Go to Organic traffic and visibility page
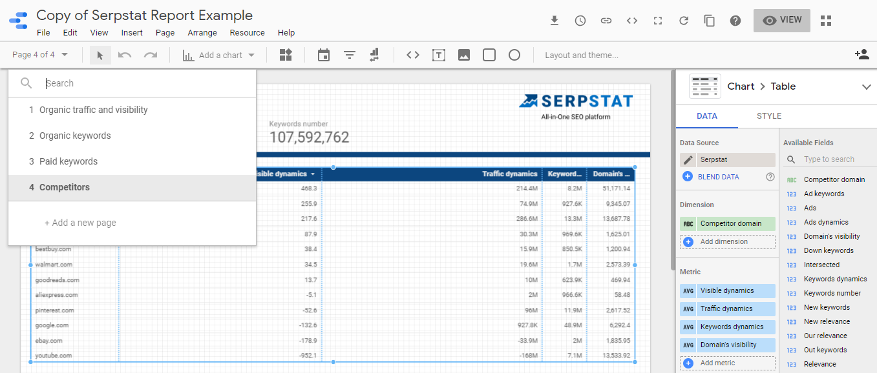 (132, 110)
